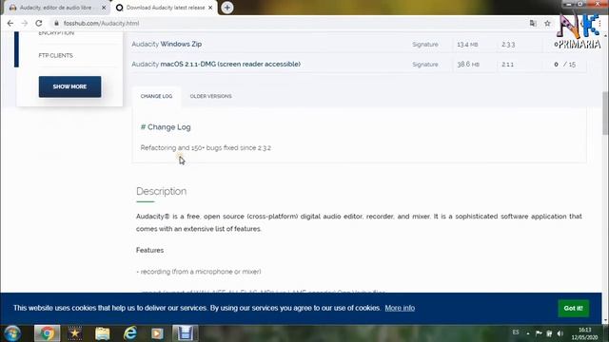Open the More info cookie link
Viewport: 609px width, 342px height.
point(400,308)
